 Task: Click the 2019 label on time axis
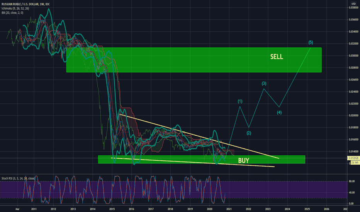point(190,209)
